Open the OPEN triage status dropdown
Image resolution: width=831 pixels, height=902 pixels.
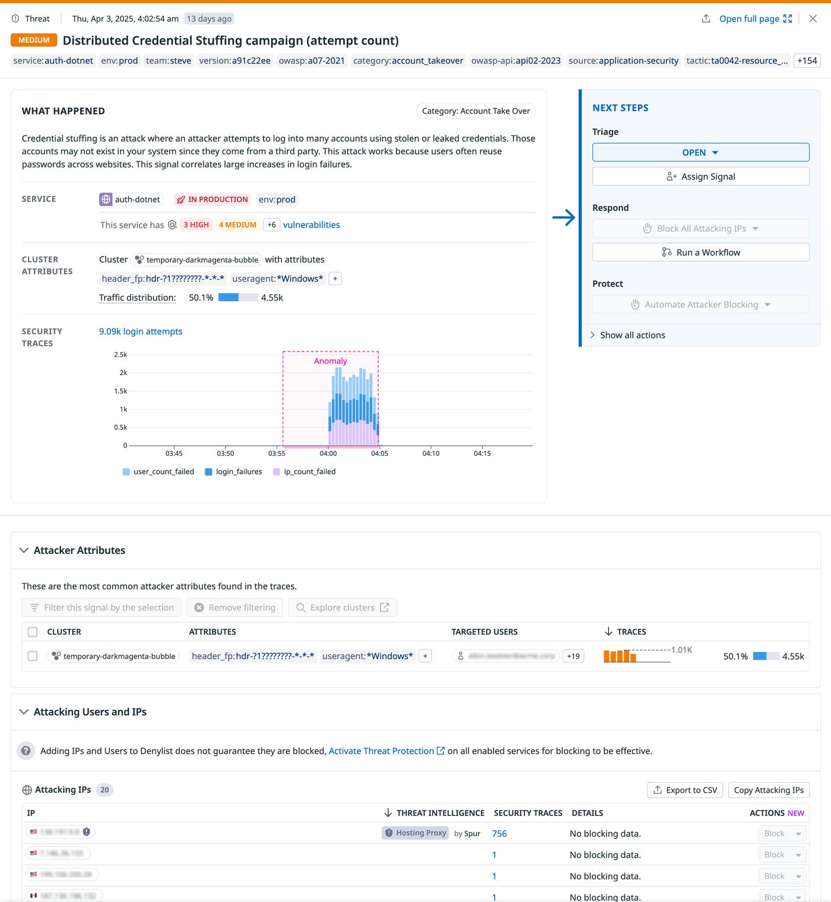(x=700, y=152)
